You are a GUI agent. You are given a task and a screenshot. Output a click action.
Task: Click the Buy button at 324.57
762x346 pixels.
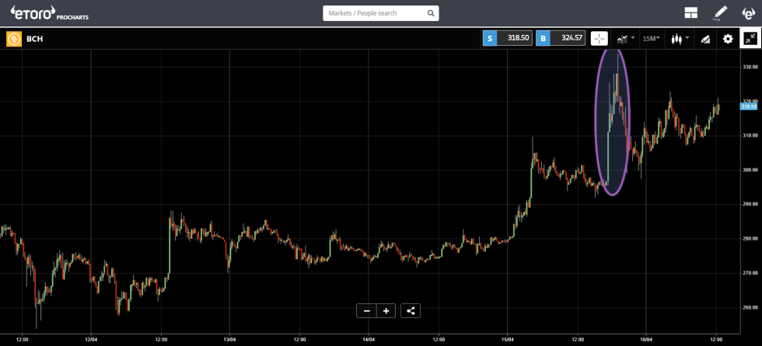click(x=561, y=39)
